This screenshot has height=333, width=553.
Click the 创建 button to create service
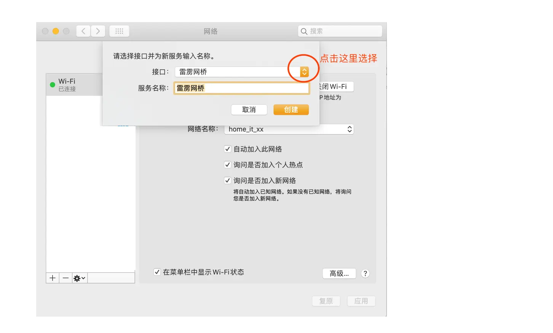pos(291,110)
